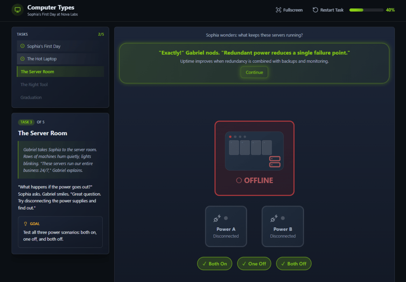Image resolution: width=406 pixels, height=282 pixels.
Task: Click the plug icon on Power A
Action: [x=217, y=218]
